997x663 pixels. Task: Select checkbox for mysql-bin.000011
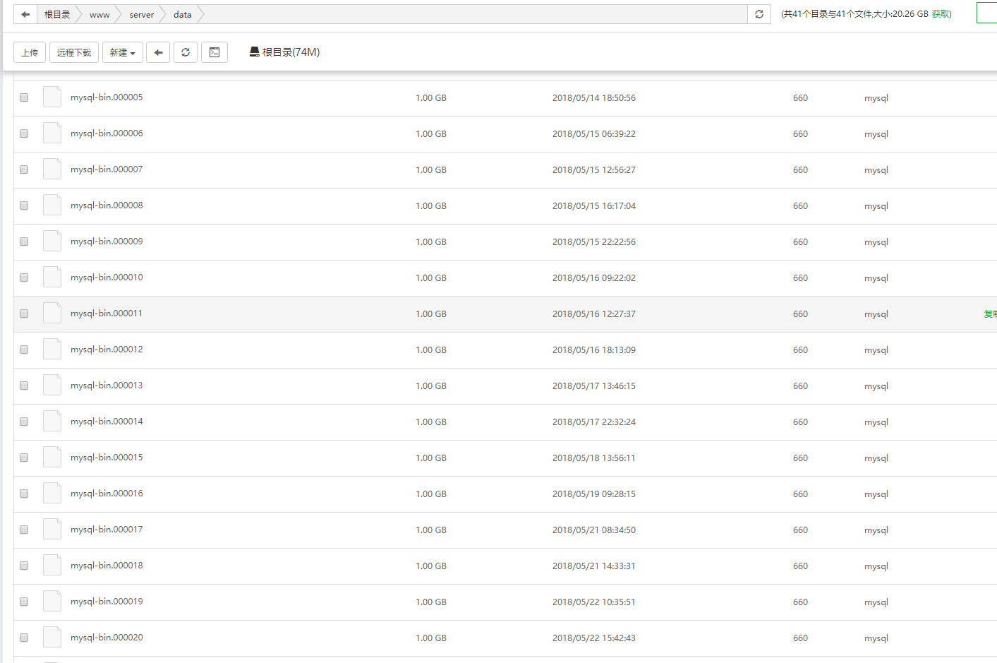point(24,313)
